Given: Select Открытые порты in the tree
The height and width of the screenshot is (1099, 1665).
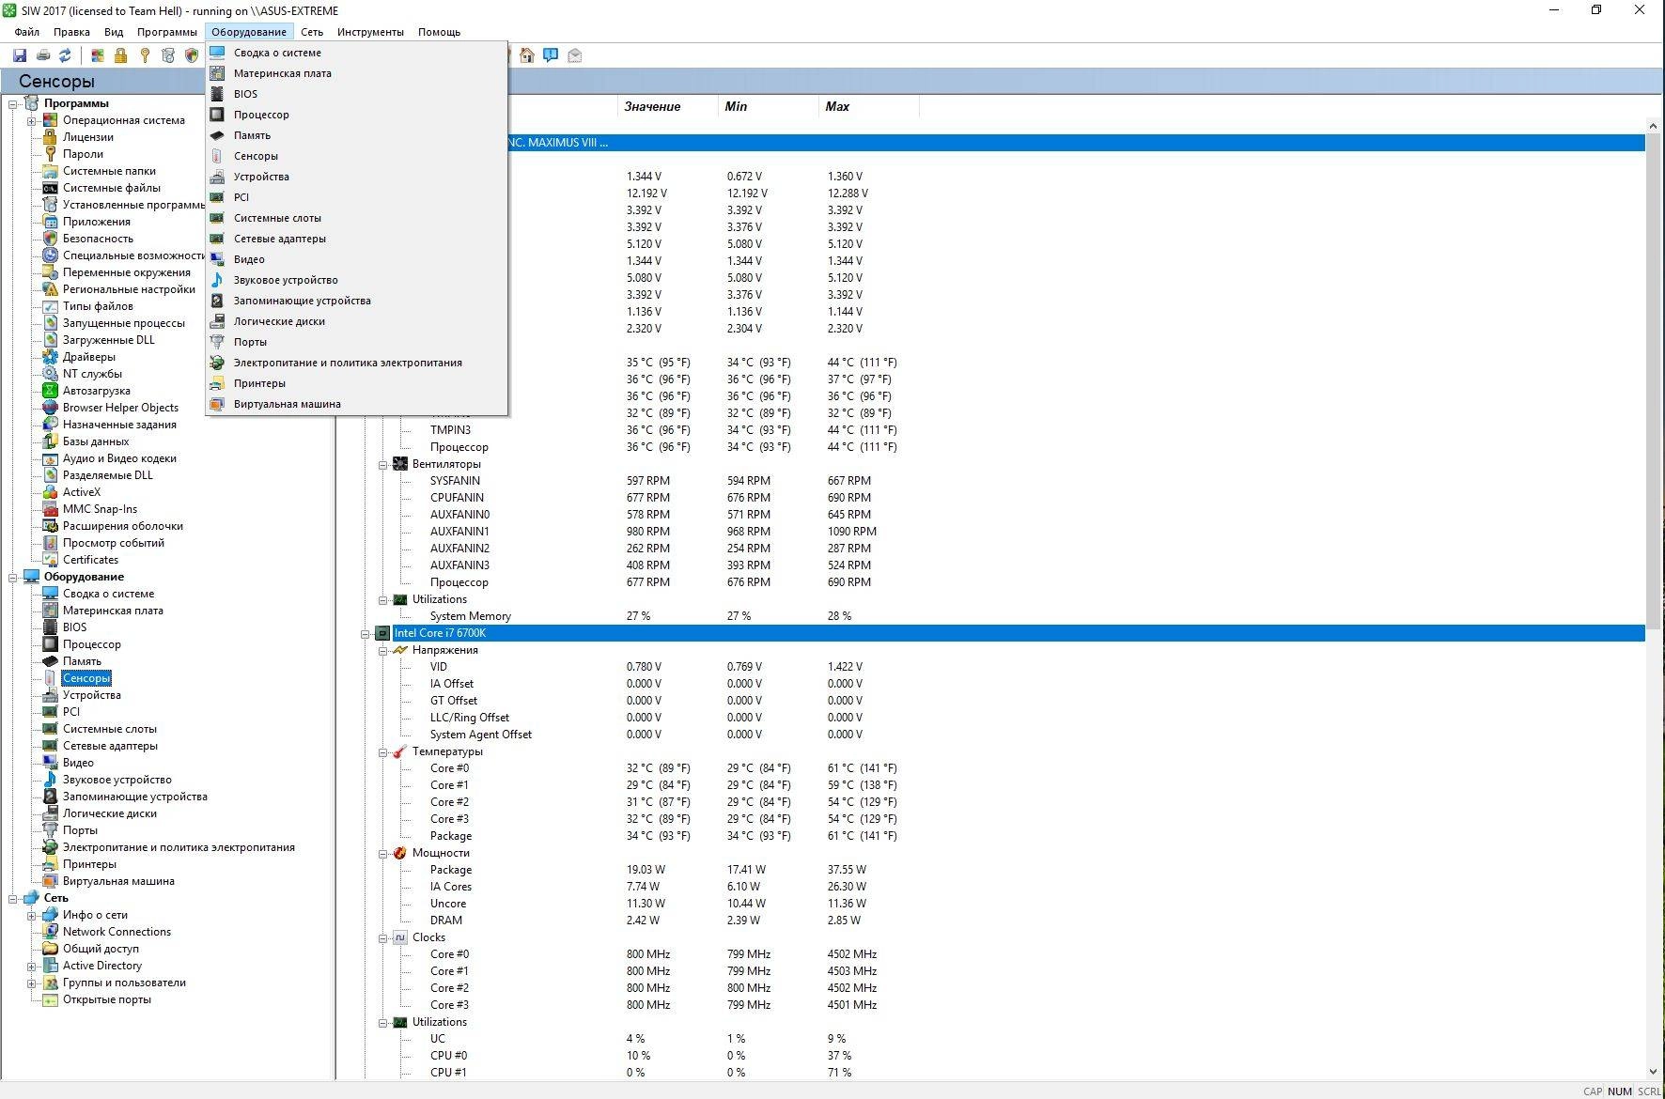Looking at the screenshot, I should 106,999.
